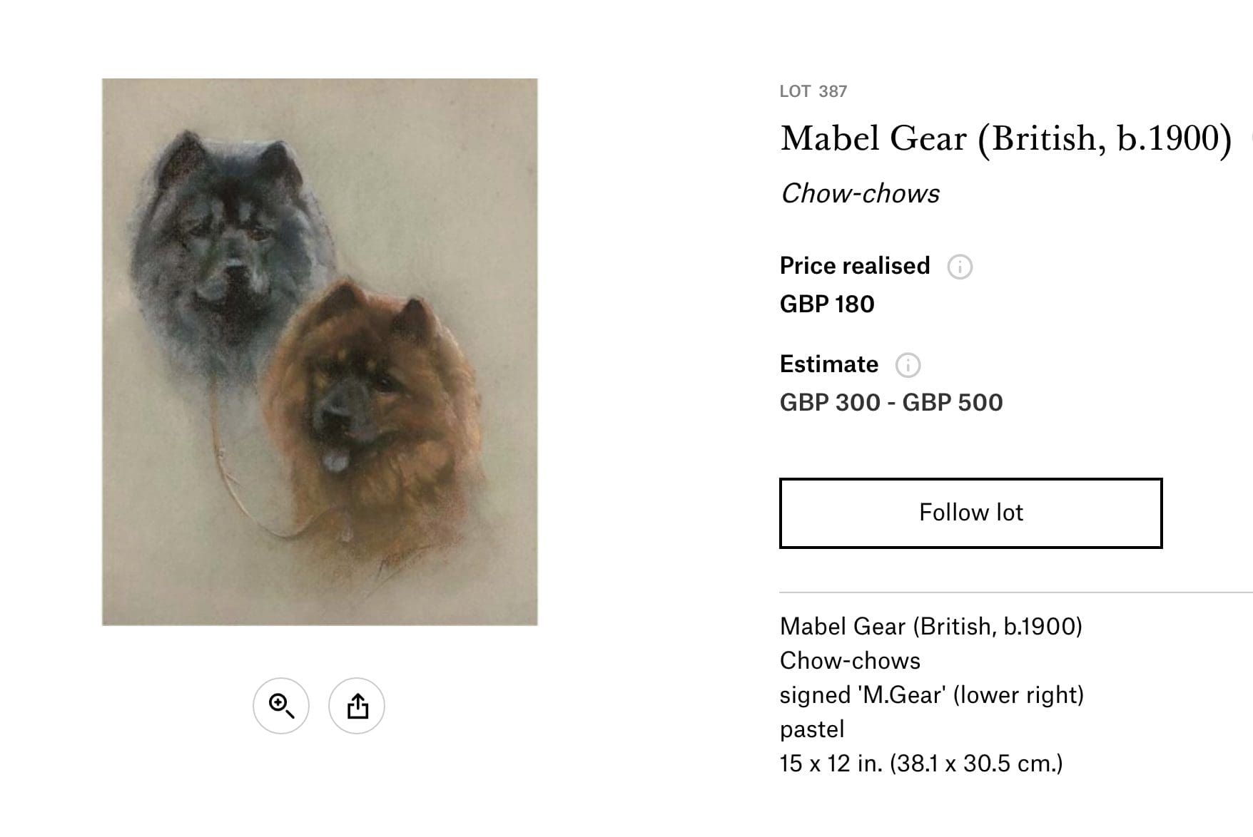This screenshot has width=1253, height=837.
Task: Click the 15 x 12 in. dimensions line
Action: [x=921, y=764]
